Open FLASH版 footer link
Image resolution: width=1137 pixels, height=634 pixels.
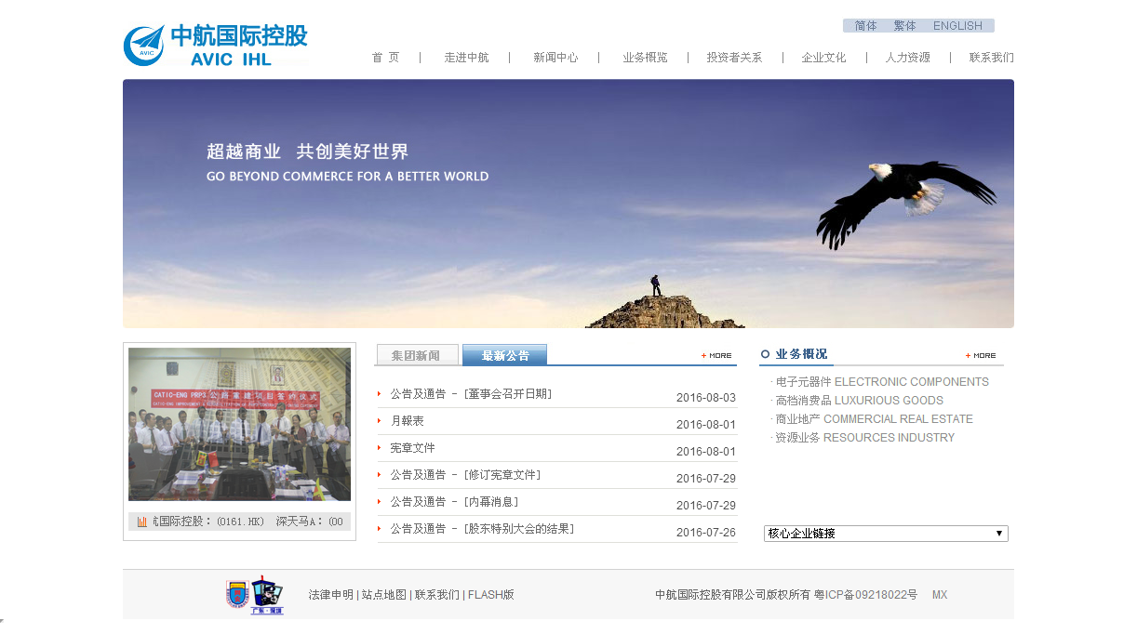click(491, 595)
